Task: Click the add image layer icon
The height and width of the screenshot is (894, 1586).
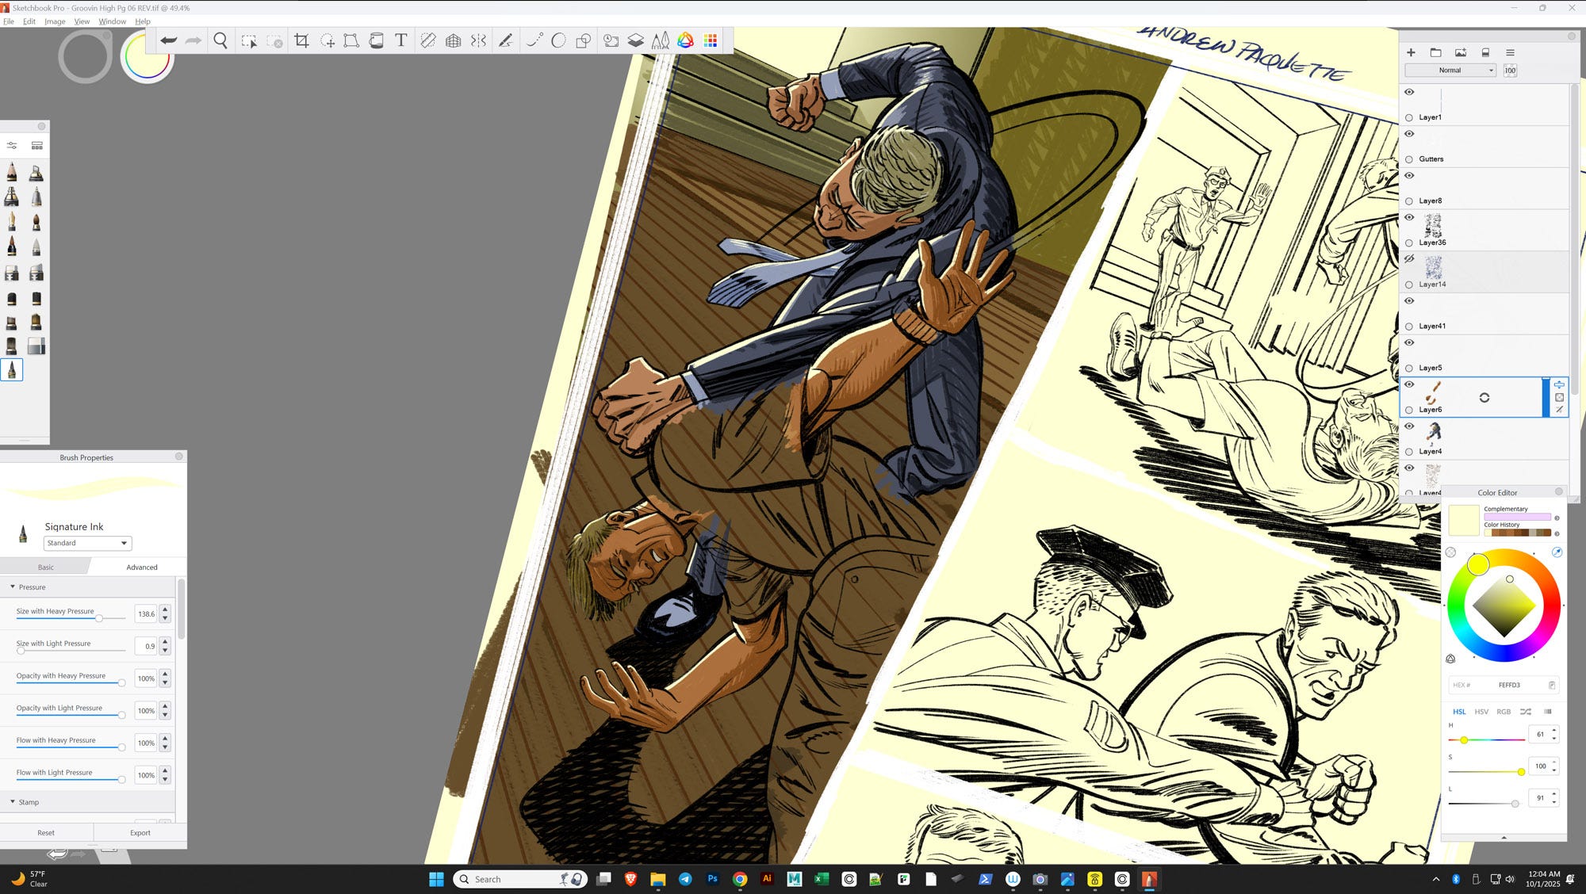Action: pos(1461,52)
